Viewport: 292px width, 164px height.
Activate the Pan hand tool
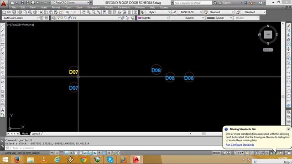click(x=83, y=12)
